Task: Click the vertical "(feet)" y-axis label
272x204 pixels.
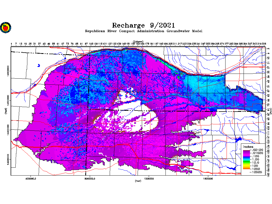Action: 6,111
